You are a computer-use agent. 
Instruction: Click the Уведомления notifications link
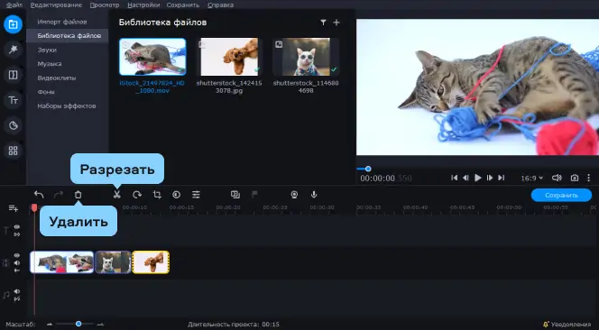point(567,325)
